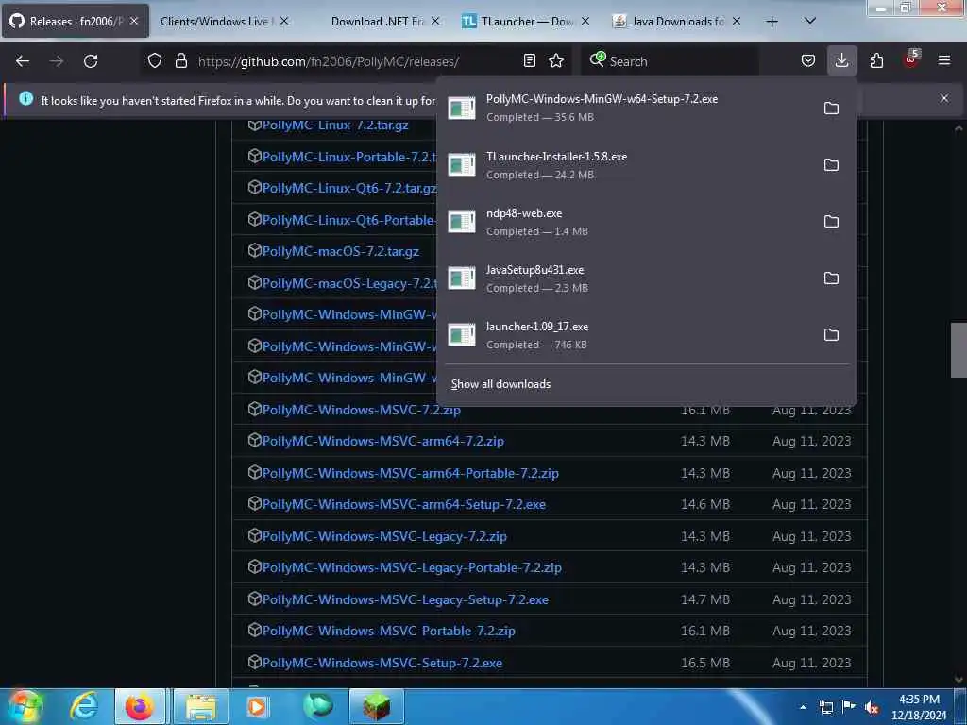The image size is (967, 725).
Task: Show PollyMC-Windows-MinGW-w64-Setup-7.2.exe in folder
Action: tap(831, 108)
